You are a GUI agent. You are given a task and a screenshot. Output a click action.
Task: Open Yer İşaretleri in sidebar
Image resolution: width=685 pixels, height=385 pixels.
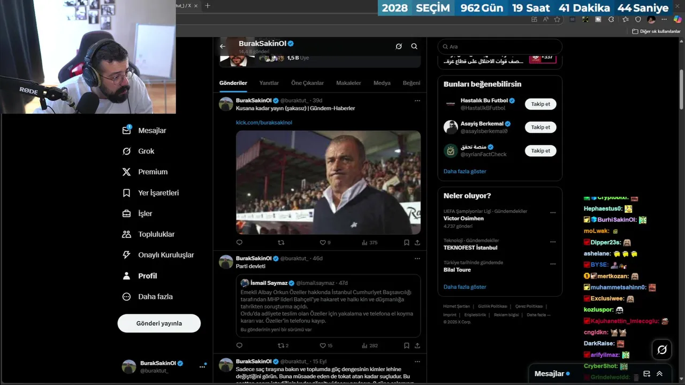[x=151, y=193]
